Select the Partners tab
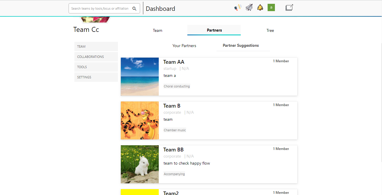 (214, 30)
